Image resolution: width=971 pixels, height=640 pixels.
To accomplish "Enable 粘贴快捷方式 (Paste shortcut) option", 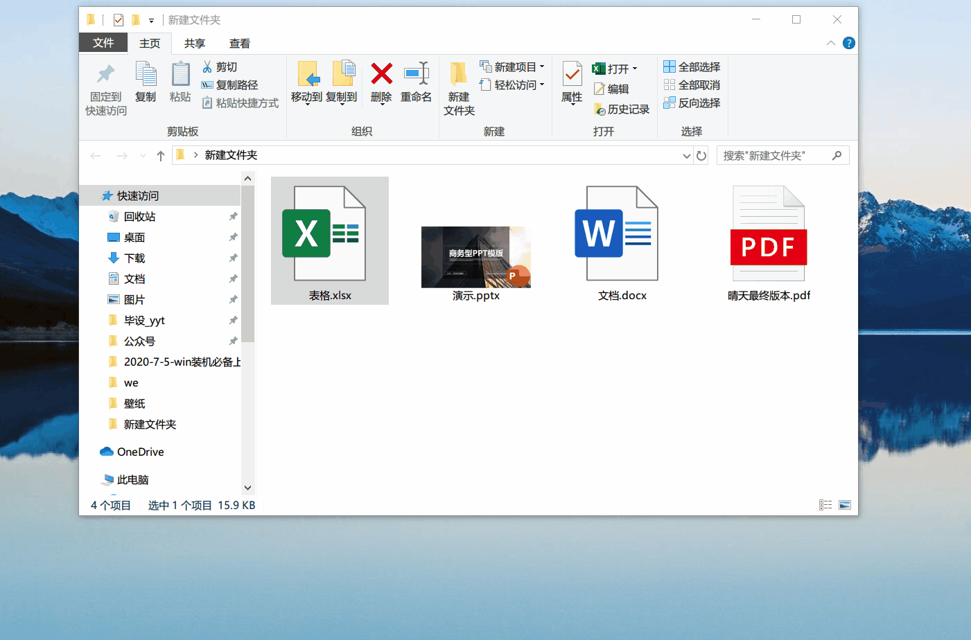I will pos(239,103).
